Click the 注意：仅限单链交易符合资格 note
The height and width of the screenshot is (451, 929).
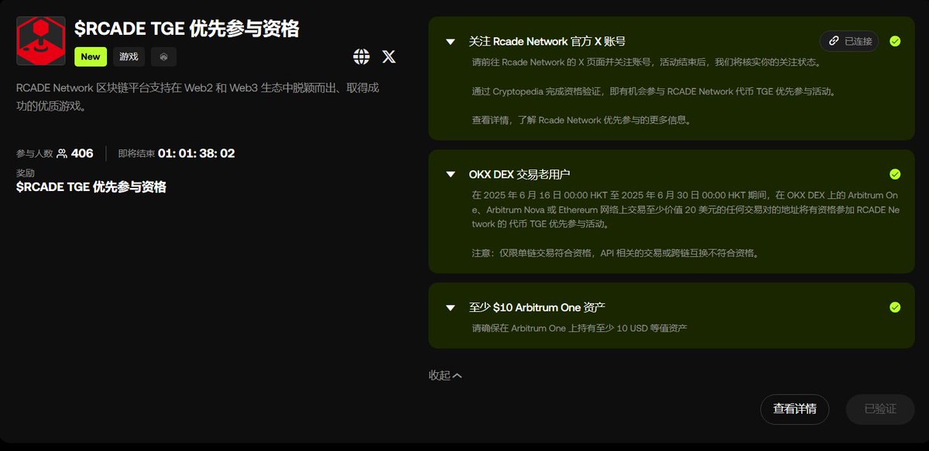click(x=615, y=253)
